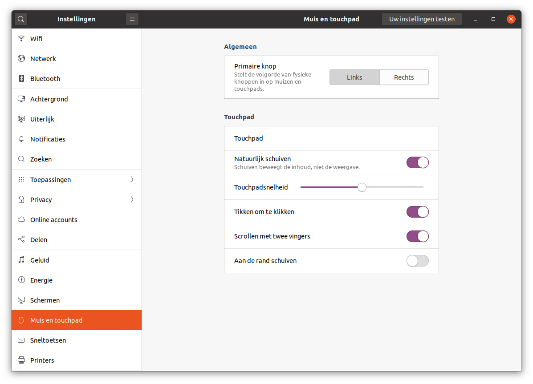The width and height of the screenshot is (533, 384).
Task: Turn off Scrollen met twee vingers
Action: click(x=417, y=236)
